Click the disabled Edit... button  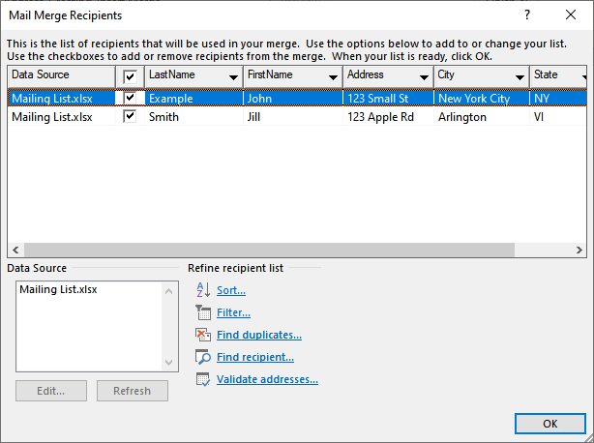(51, 391)
